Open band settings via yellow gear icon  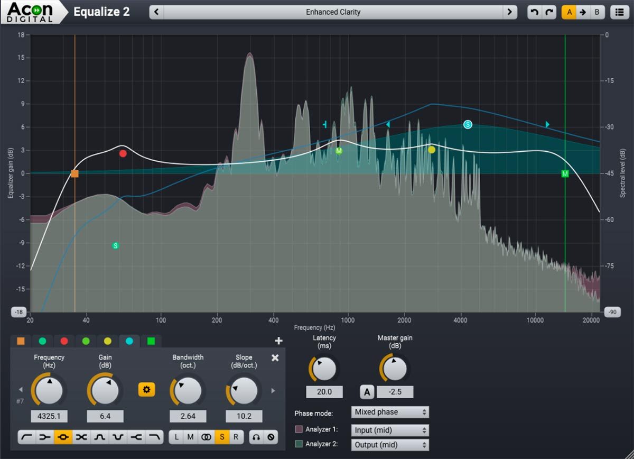point(146,390)
